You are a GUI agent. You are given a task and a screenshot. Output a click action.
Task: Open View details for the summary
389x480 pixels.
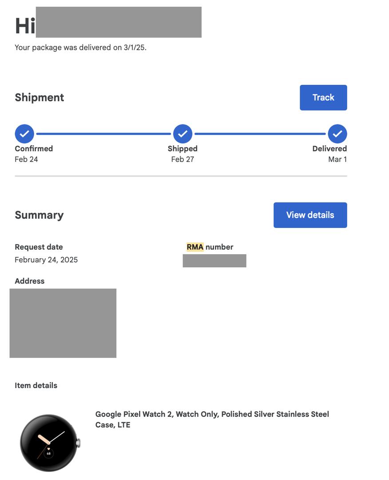(x=310, y=215)
